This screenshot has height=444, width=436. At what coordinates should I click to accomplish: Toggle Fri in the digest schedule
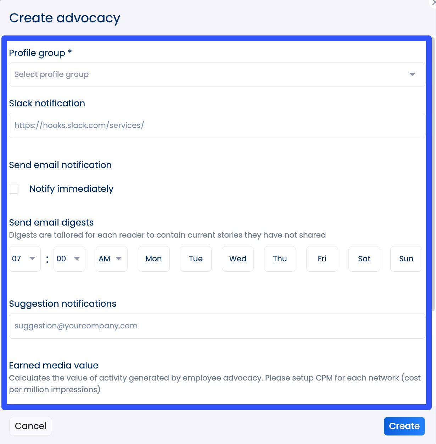pos(322,259)
